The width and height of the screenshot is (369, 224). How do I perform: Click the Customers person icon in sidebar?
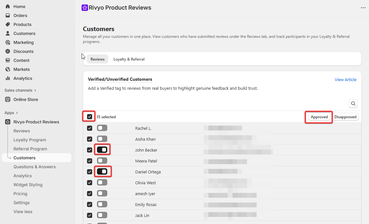(8, 33)
